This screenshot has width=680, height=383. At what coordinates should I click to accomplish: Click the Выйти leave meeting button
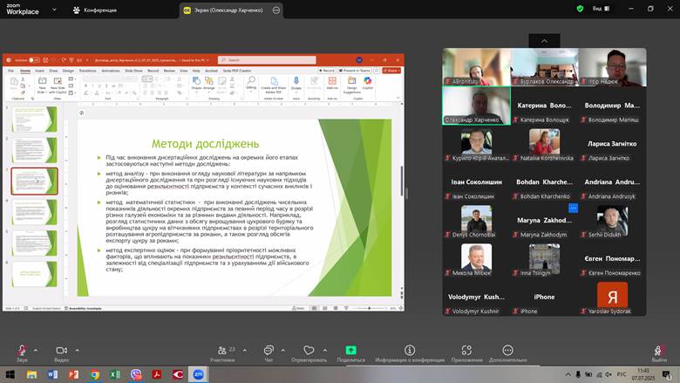click(x=659, y=352)
